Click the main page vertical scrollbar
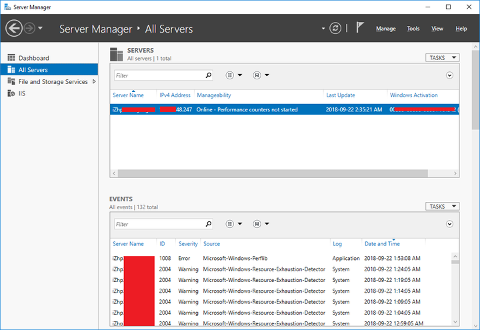The image size is (480, 330). click(x=475, y=90)
